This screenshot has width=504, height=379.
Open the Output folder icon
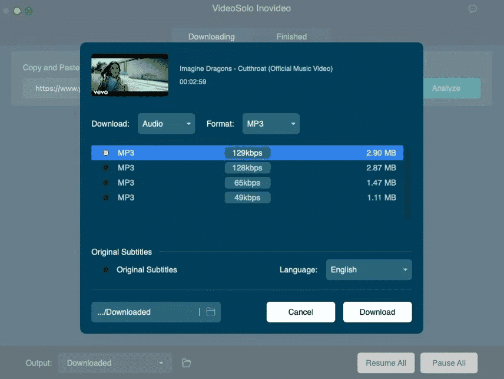pyautogui.click(x=186, y=363)
